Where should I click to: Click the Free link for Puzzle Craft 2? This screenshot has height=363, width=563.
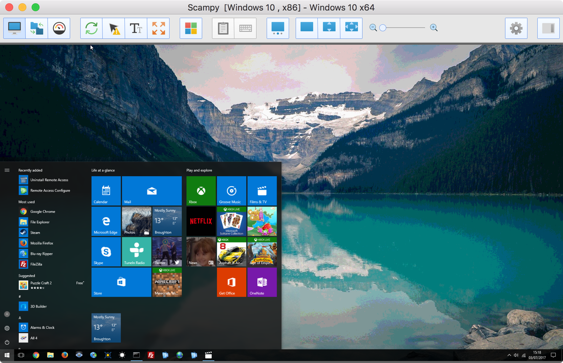click(x=80, y=283)
